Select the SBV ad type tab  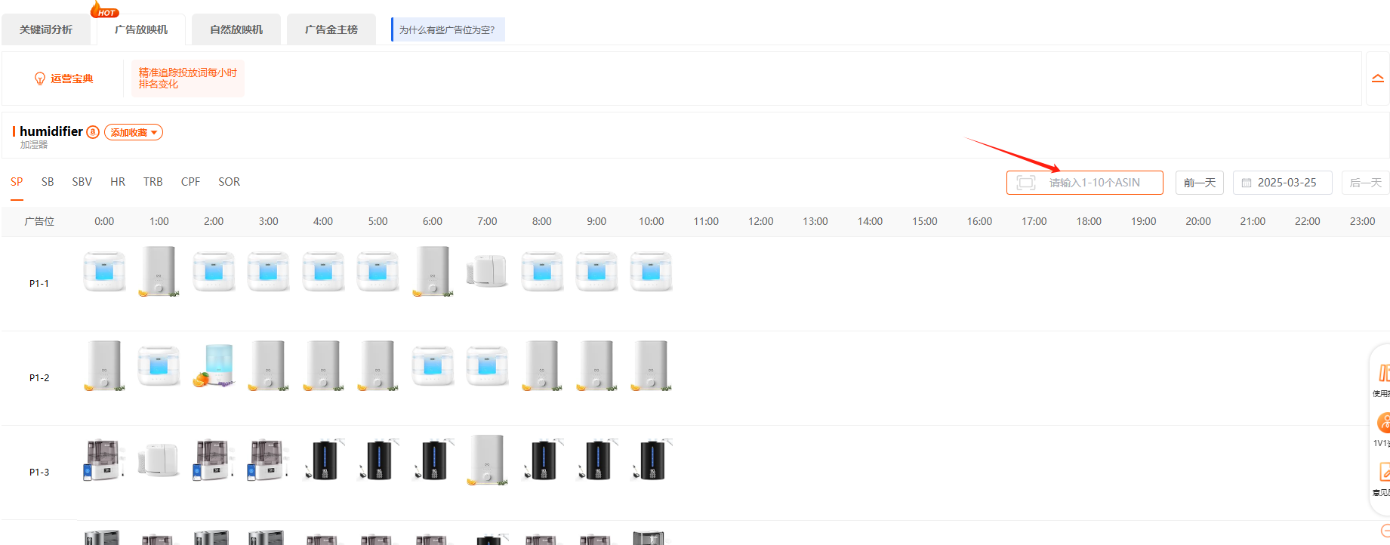pos(82,182)
